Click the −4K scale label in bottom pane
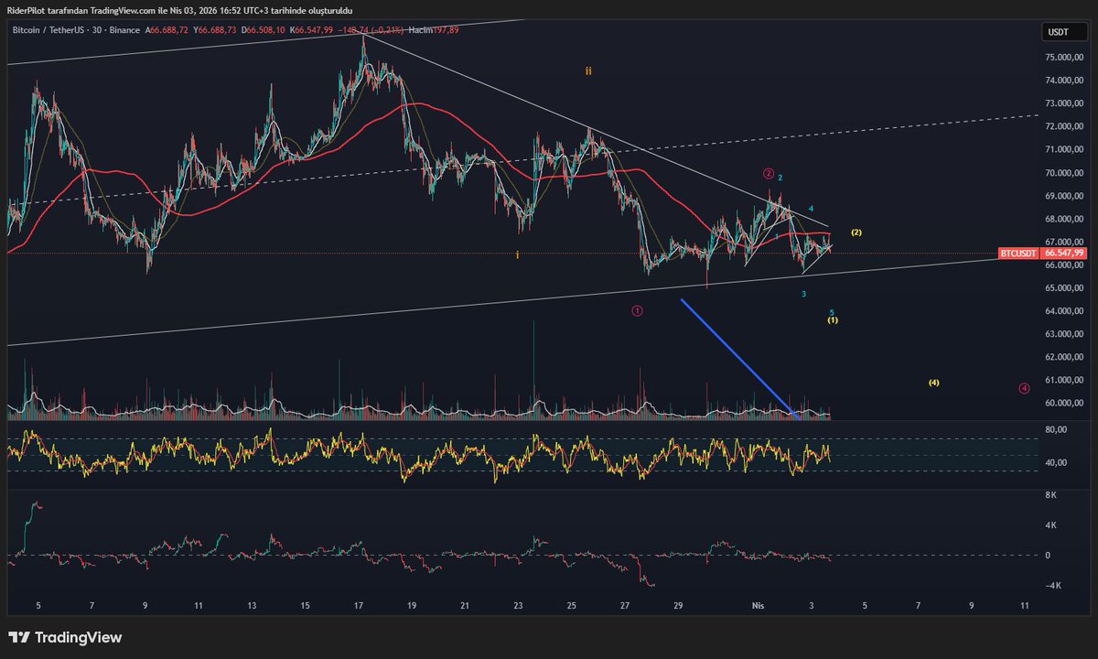The width and height of the screenshot is (1098, 659). pyautogui.click(x=1051, y=586)
